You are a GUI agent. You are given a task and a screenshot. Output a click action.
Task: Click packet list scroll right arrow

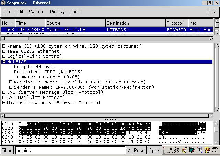point(211,39)
